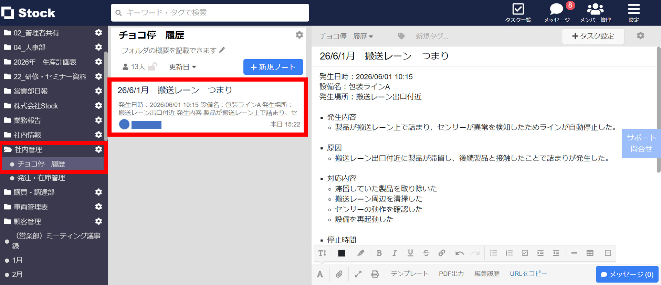The height and width of the screenshot is (285, 661).
Task: Open note settings gear beside タスク設定
Action: tap(640, 36)
